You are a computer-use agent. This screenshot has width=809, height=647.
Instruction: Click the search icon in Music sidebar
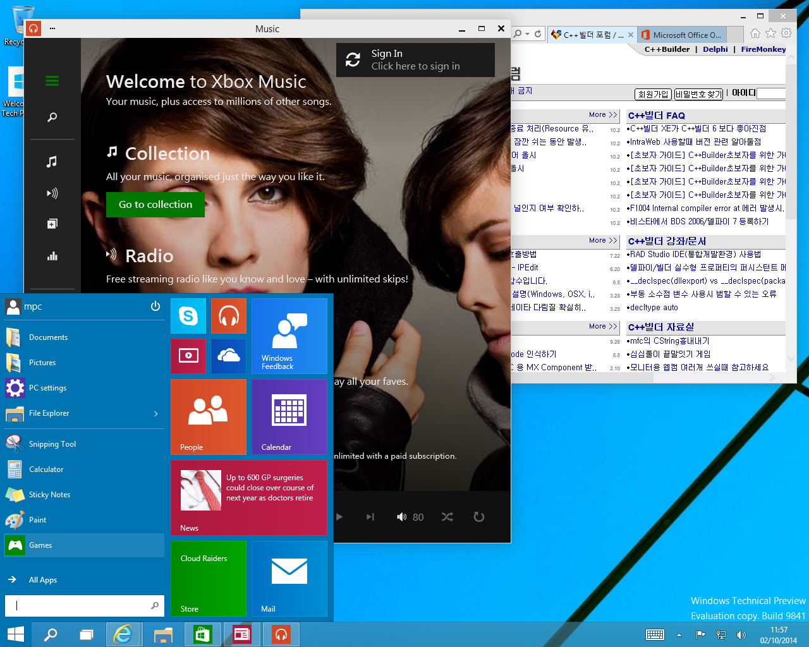(x=52, y=117)
